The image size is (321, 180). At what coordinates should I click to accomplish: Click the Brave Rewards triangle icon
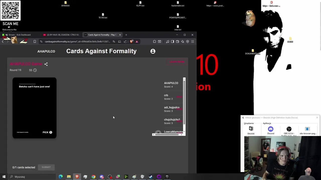[x=137, y=41]
